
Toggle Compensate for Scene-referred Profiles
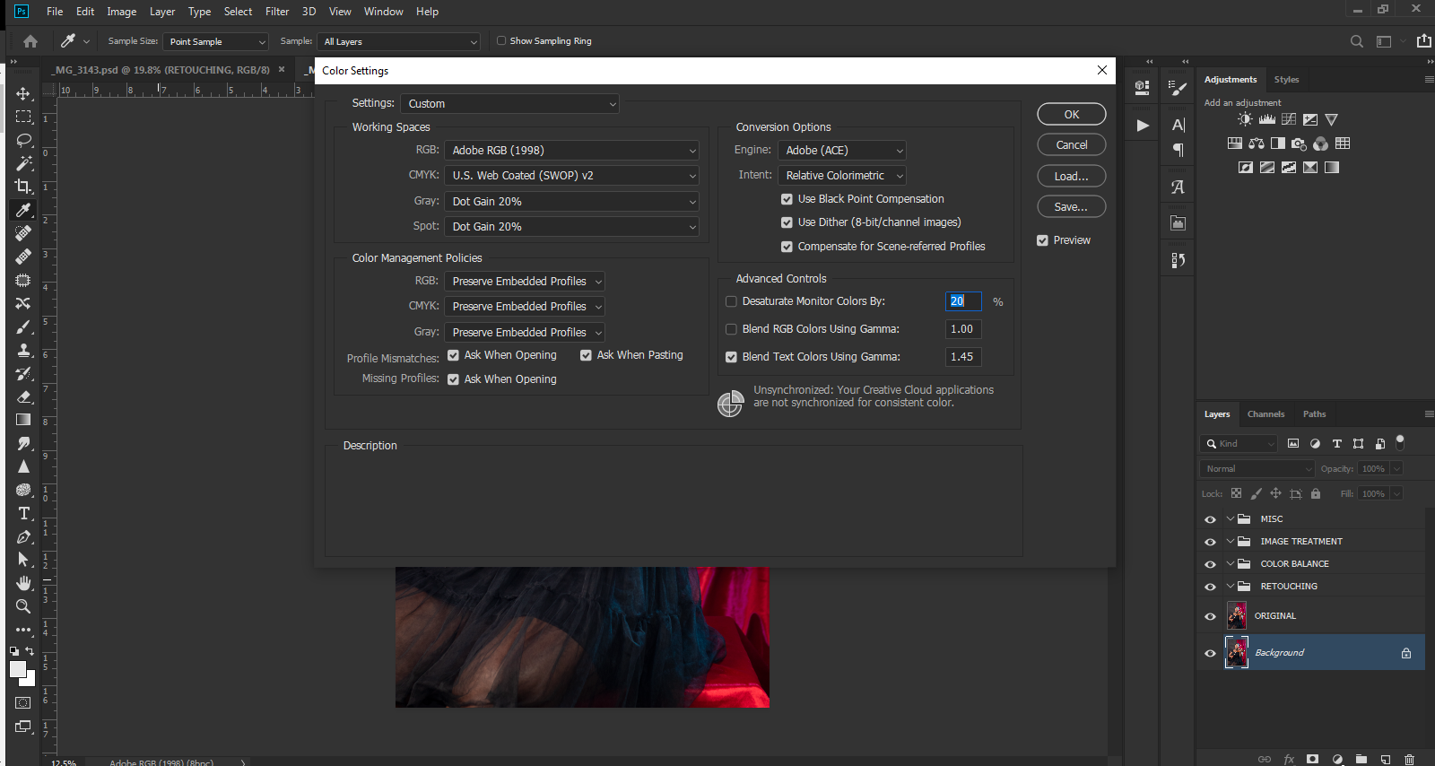tap(787, 247)
